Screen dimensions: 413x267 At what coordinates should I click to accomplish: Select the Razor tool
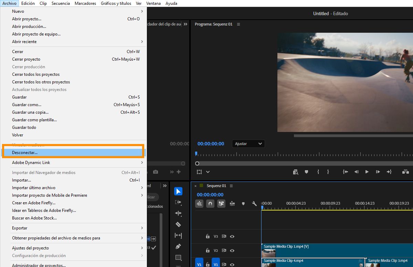click(178, 224)
